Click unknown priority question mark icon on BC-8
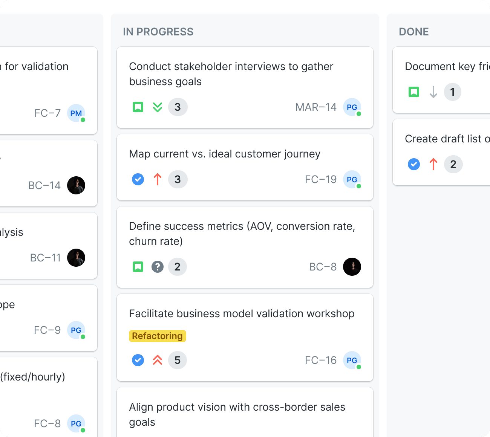 [158, 267]
